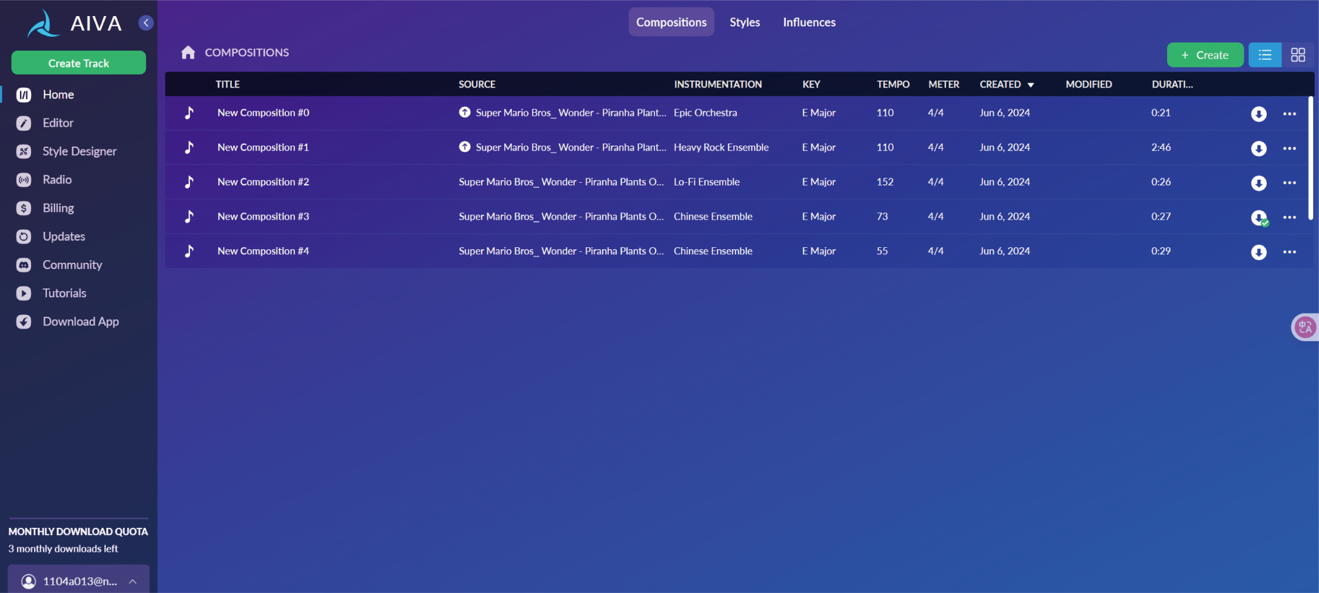Image resolution: width=1319 pixels, height=593 pixels.
Task: Click the music note icon for New Composition #2
Action: tap(189, 182)
